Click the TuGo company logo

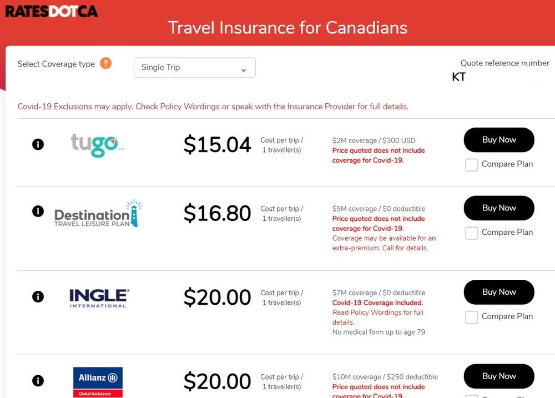(98, 145)
